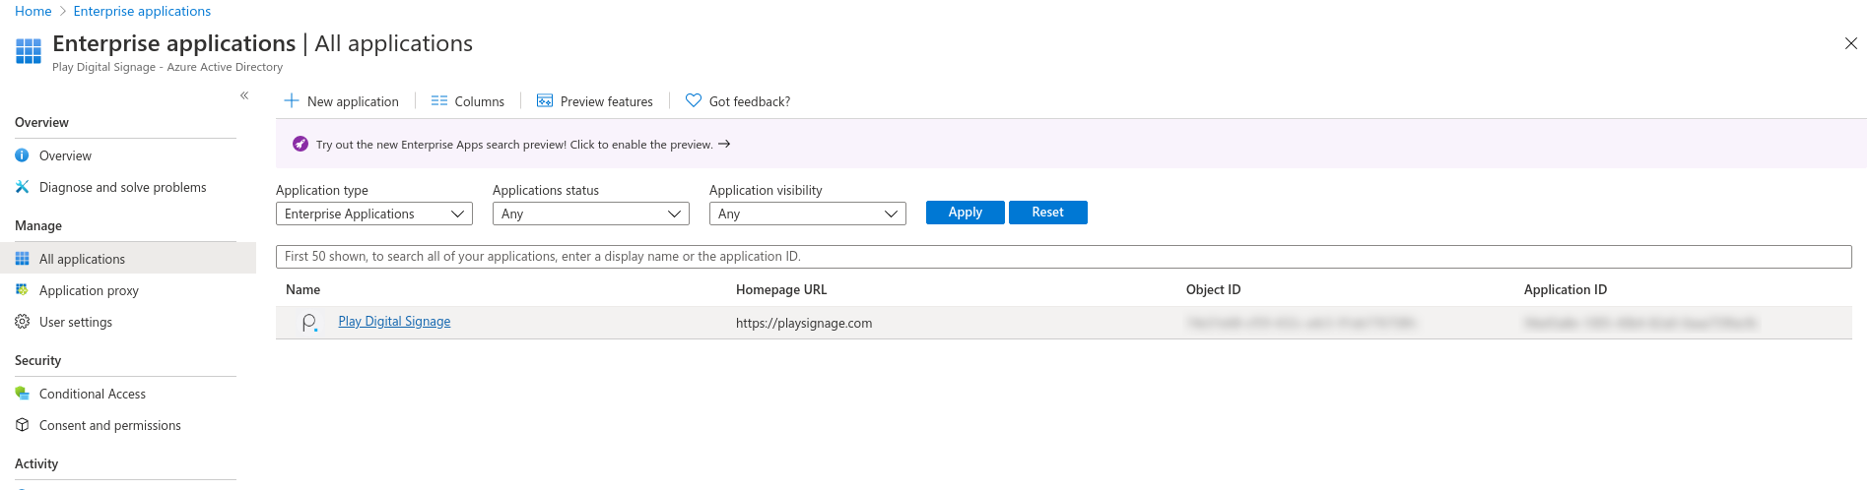This screenshot has width=1871, height=490.
Task: Open Diagnose and solve problems
Action: click(125, 187)
